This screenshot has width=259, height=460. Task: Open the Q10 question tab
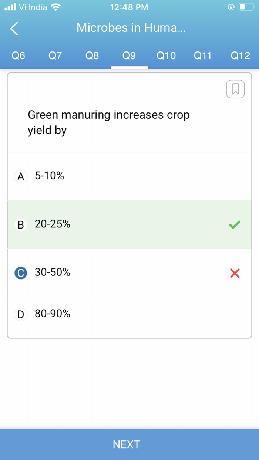click(x=166, y=56)
